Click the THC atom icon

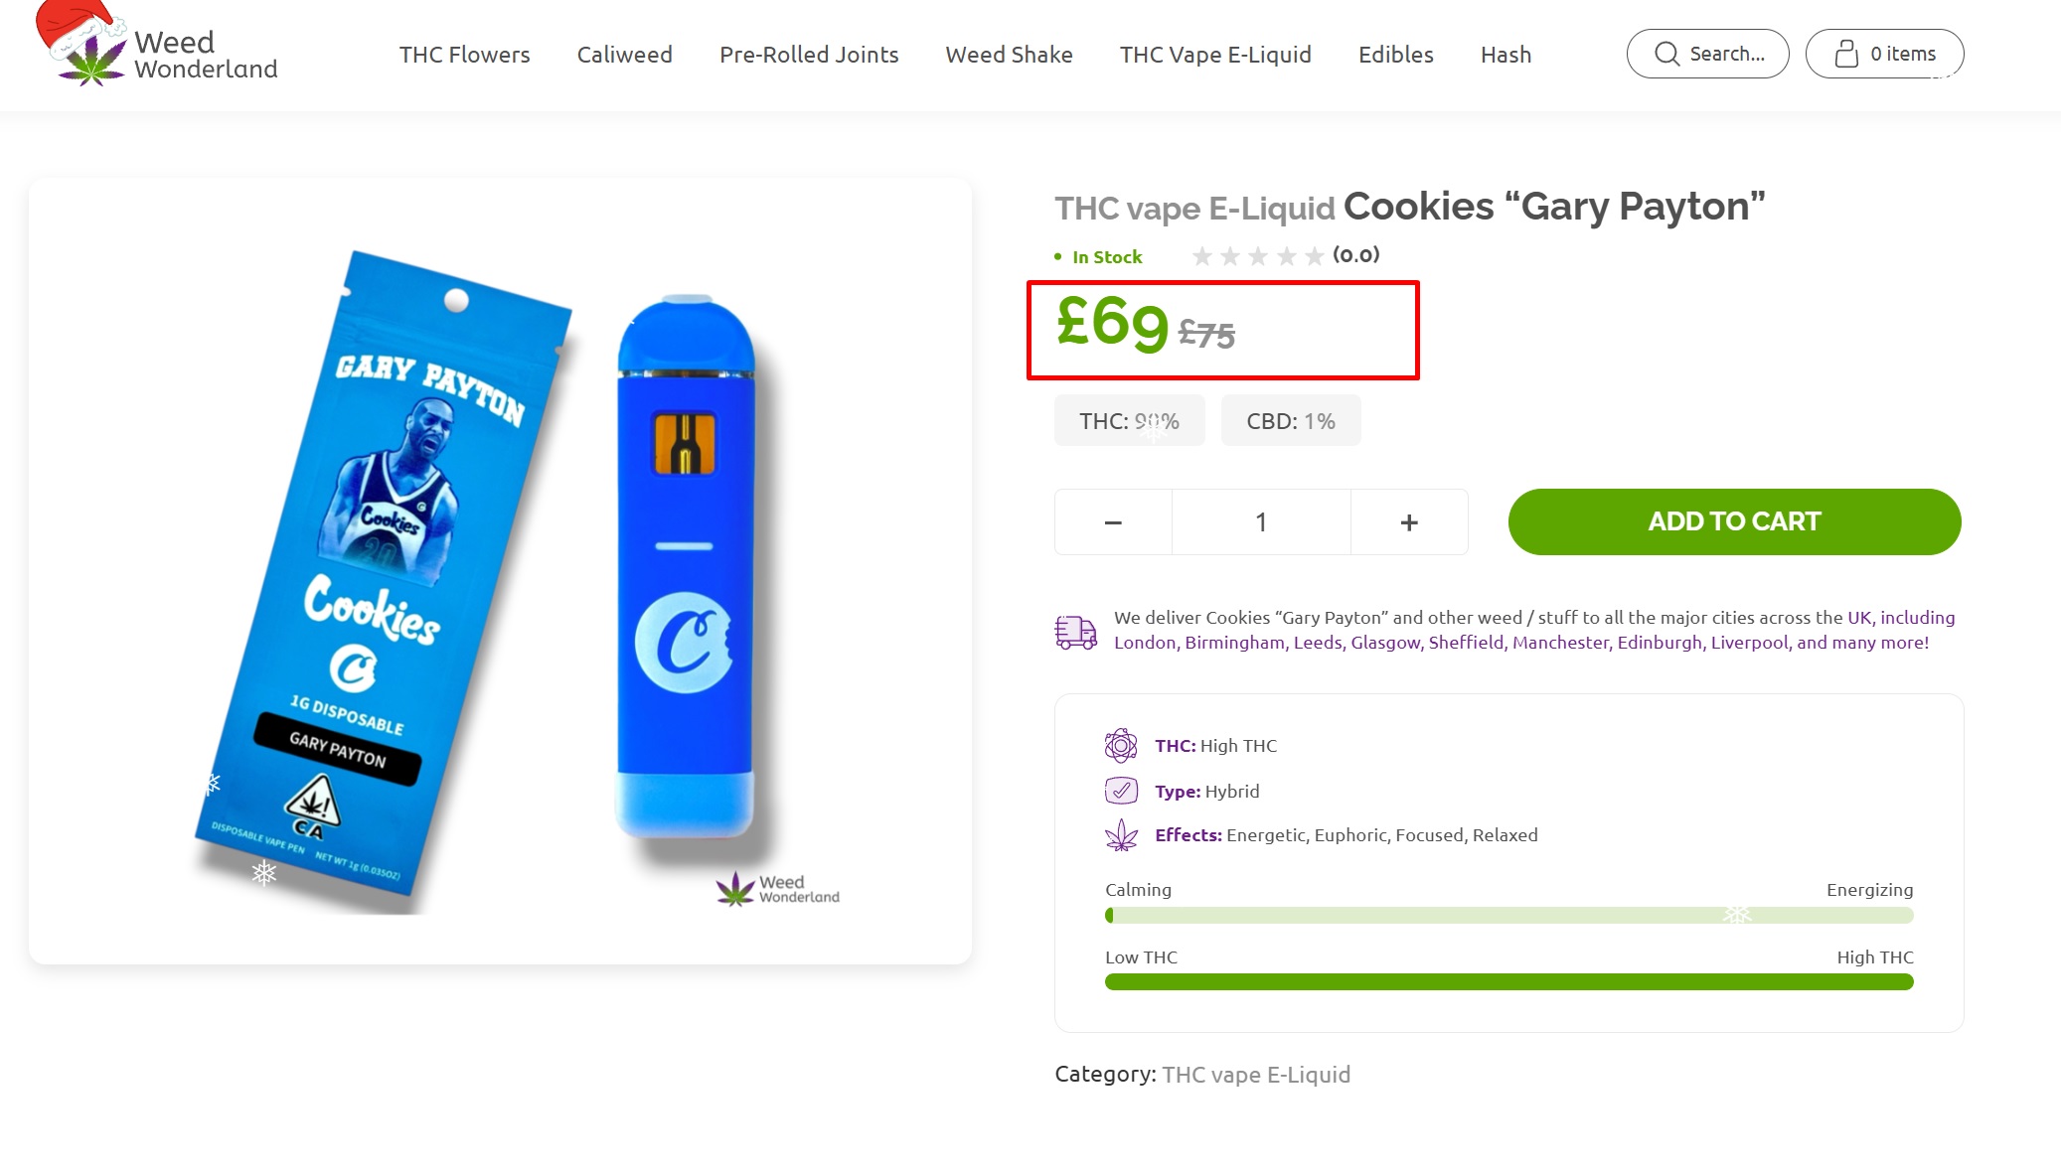[x=1121, y=745]
